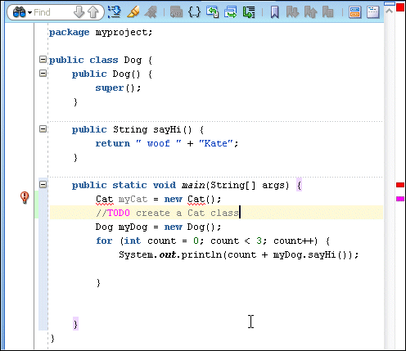Click the purple bookmark toolbar icon

(275, 12)
